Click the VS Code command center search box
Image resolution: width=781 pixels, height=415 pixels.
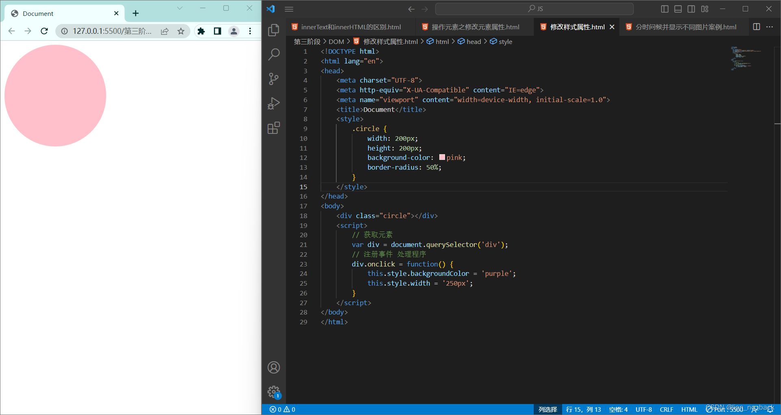point(534,9)
